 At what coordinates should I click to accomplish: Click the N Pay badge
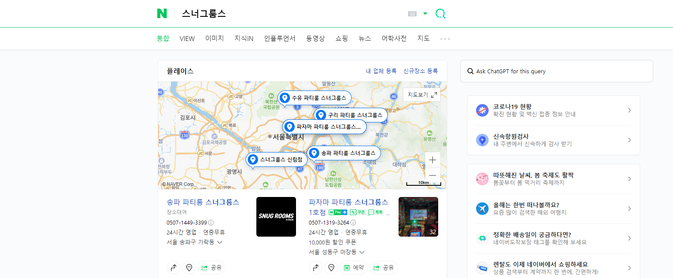[338, 212]
